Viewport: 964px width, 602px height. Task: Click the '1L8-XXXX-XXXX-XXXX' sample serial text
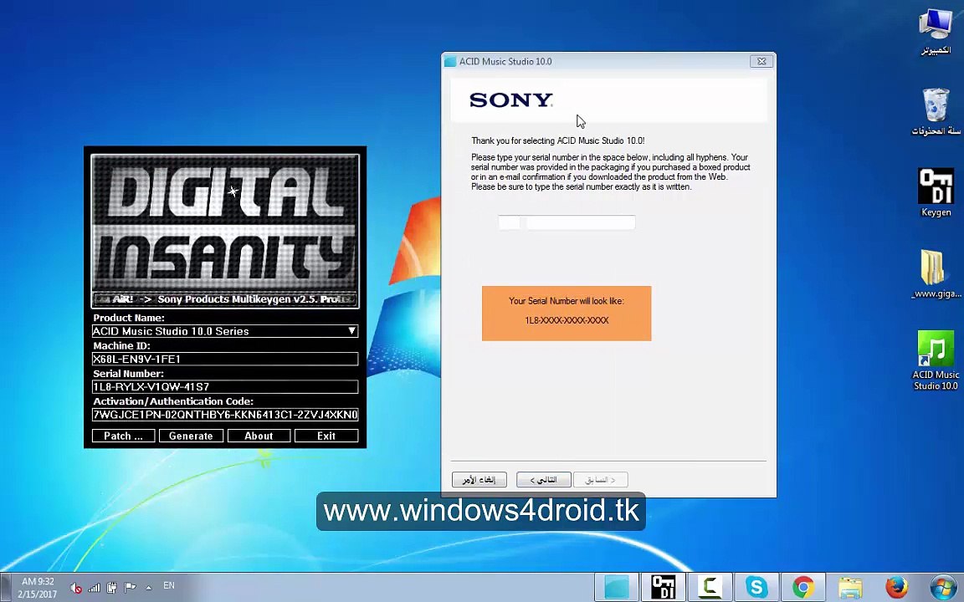tap(567, 320)
